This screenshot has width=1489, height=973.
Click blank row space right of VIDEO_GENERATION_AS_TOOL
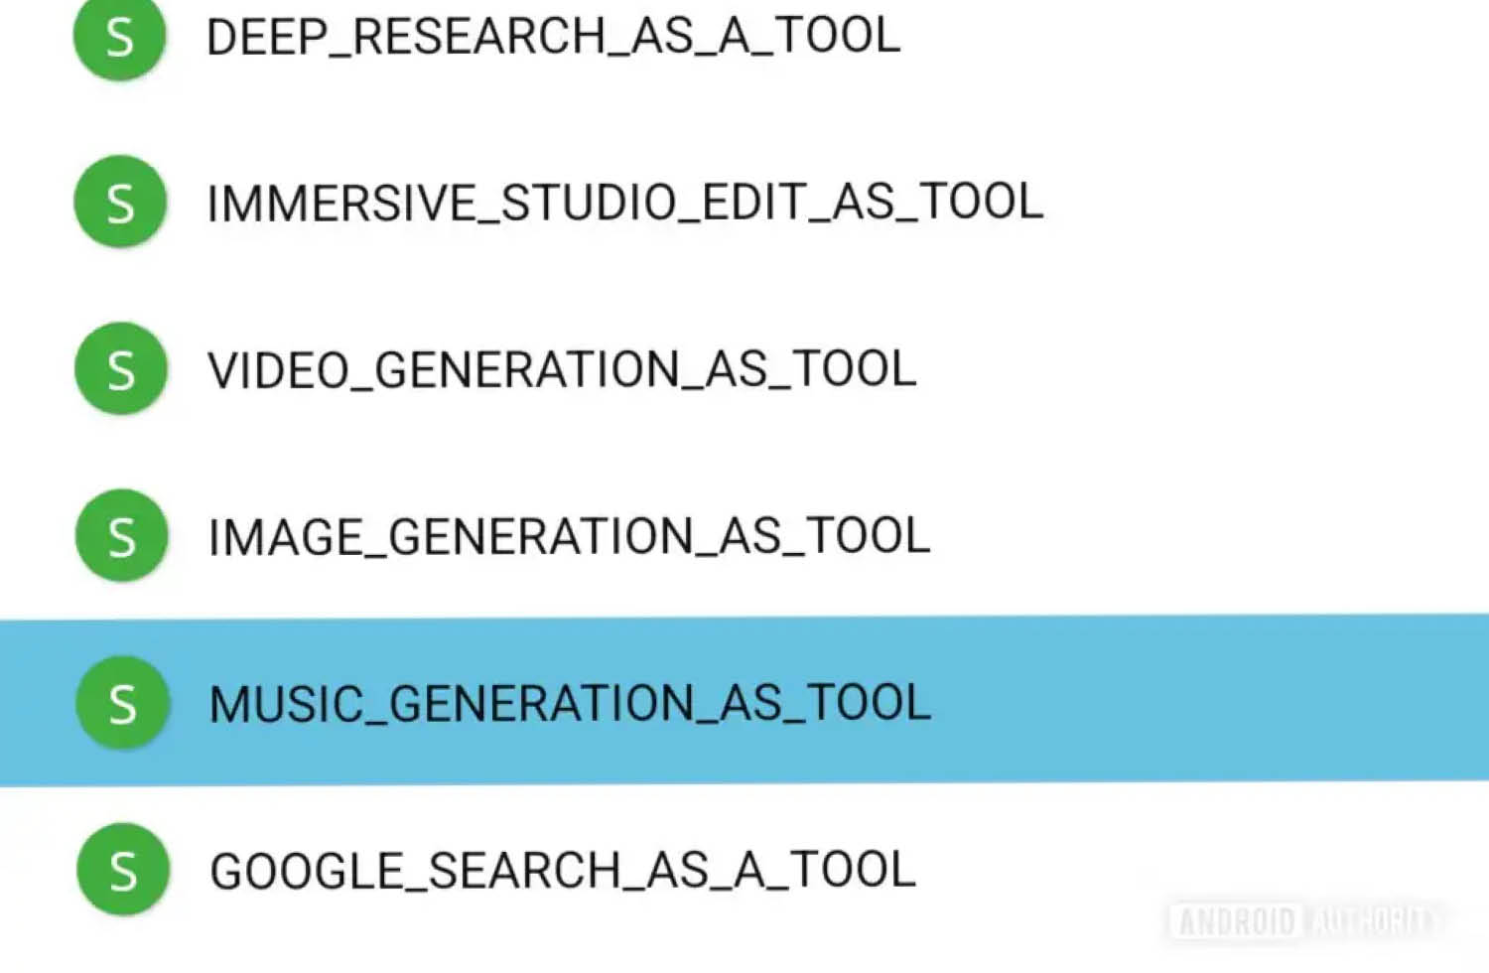pyautogui.click(x=1191, y=369)
